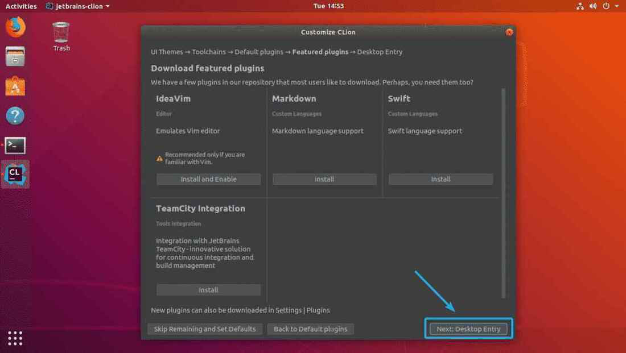Click the IdeaVim warning triangle icon
The height and width of the screenshot is (353, 626).
point(159,159)
